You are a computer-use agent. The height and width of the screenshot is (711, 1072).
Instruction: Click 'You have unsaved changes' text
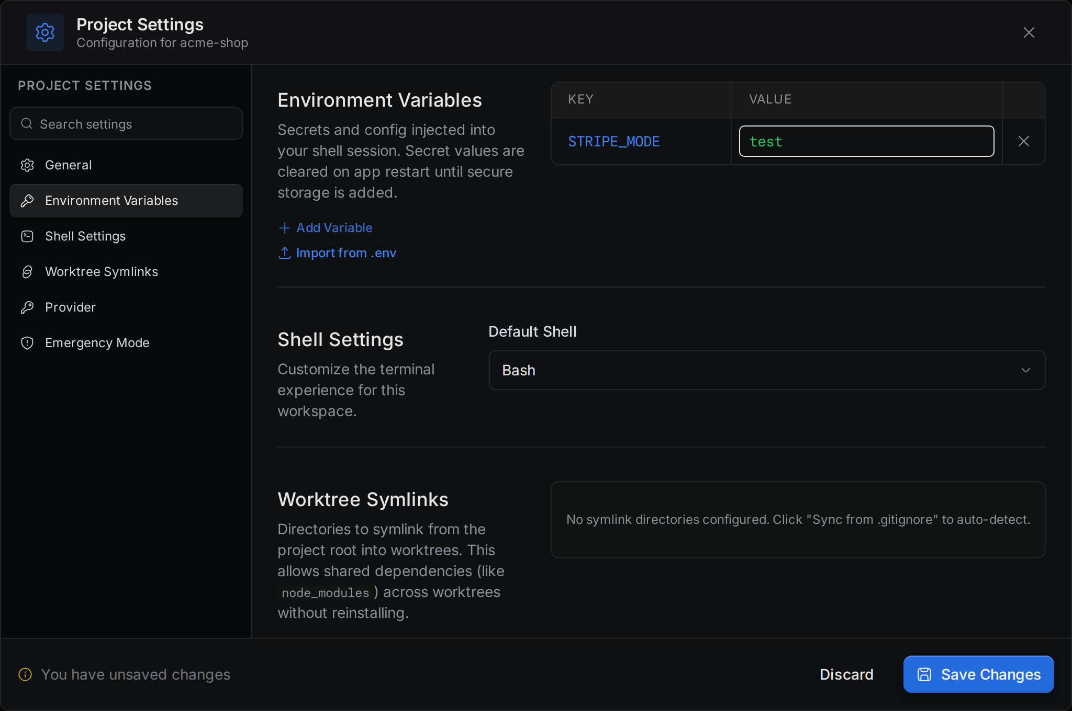[x=136, y=674]
